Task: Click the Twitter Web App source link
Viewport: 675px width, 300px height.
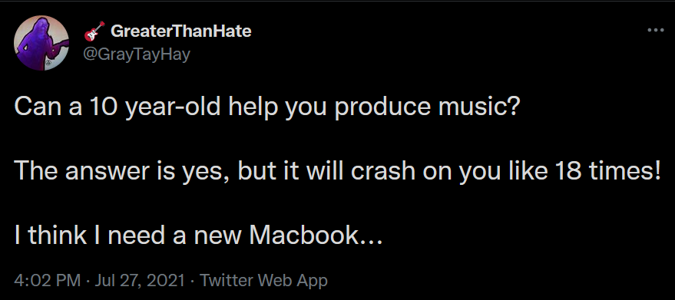Action: point(263,281)
